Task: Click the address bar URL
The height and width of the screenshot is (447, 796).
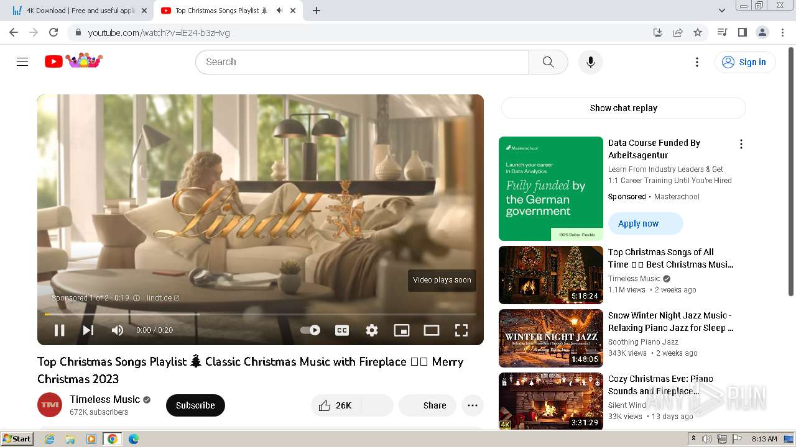Action: [159, 33]
